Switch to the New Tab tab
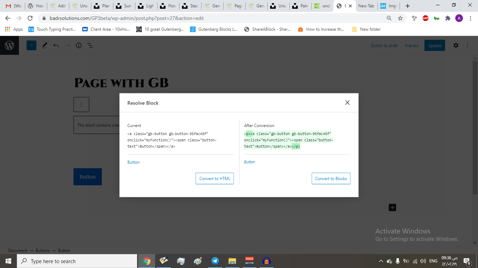This screenshot has width=478, height=268. click(366, 6)
